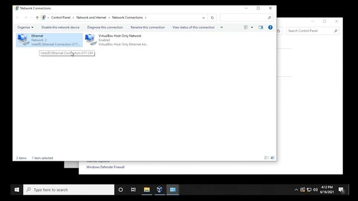The image size is (358, 201).
Task: Navigate to Network and Internet breadcrumb
Action: 91,17
